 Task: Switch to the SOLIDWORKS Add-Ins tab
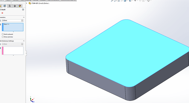tap(68, 0)
